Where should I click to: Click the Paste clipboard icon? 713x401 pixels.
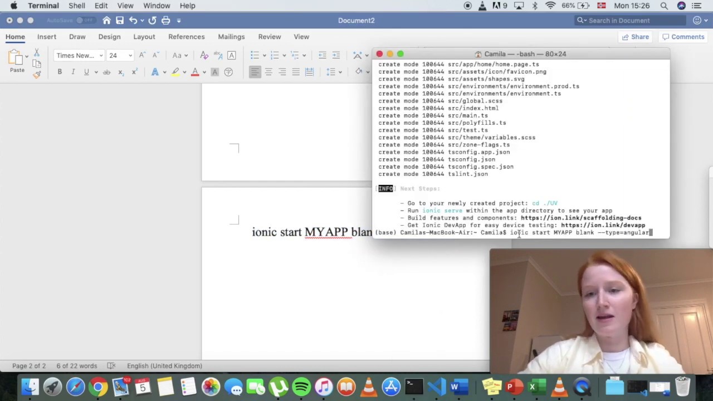tap(17, 58)
